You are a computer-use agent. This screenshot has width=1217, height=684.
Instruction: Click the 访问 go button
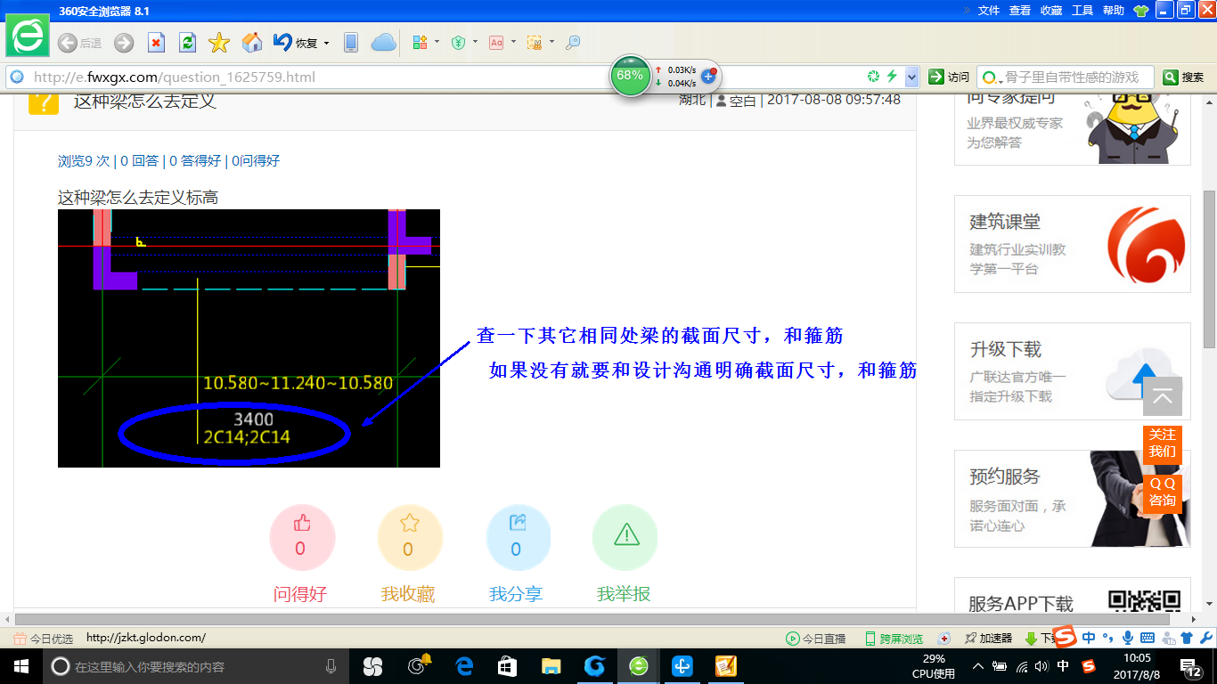[x=949, y=77]
